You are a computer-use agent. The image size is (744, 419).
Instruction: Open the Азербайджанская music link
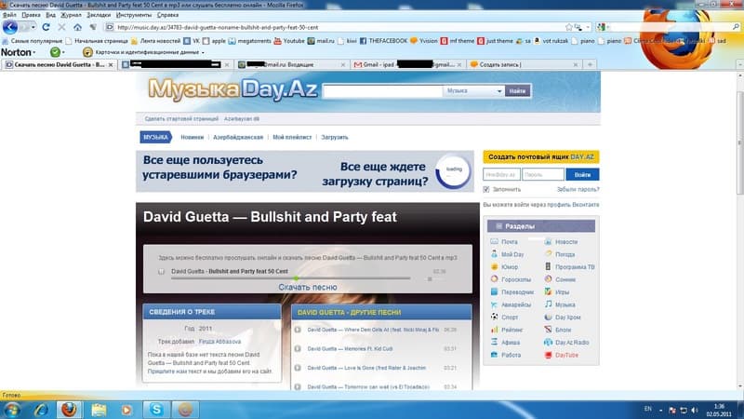click(x=238, y=137)
